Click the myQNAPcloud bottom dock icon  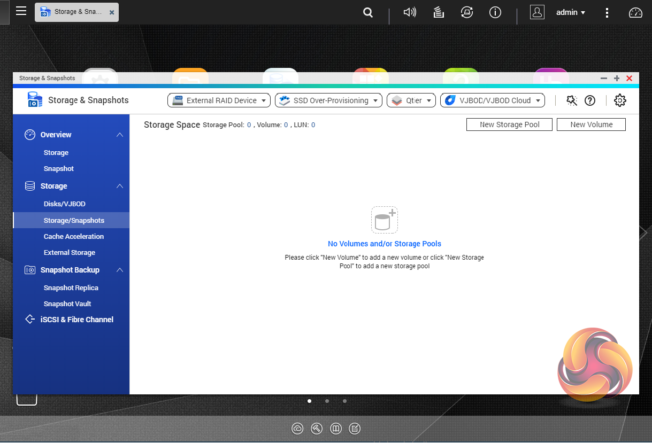point(297,429)
